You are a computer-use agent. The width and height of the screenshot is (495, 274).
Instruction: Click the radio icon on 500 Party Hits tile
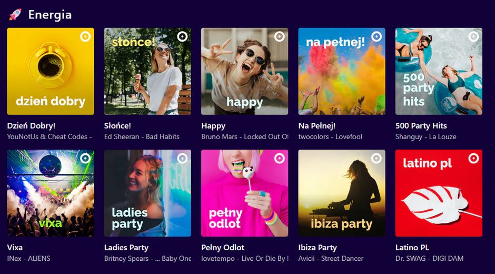click(473, 36)
